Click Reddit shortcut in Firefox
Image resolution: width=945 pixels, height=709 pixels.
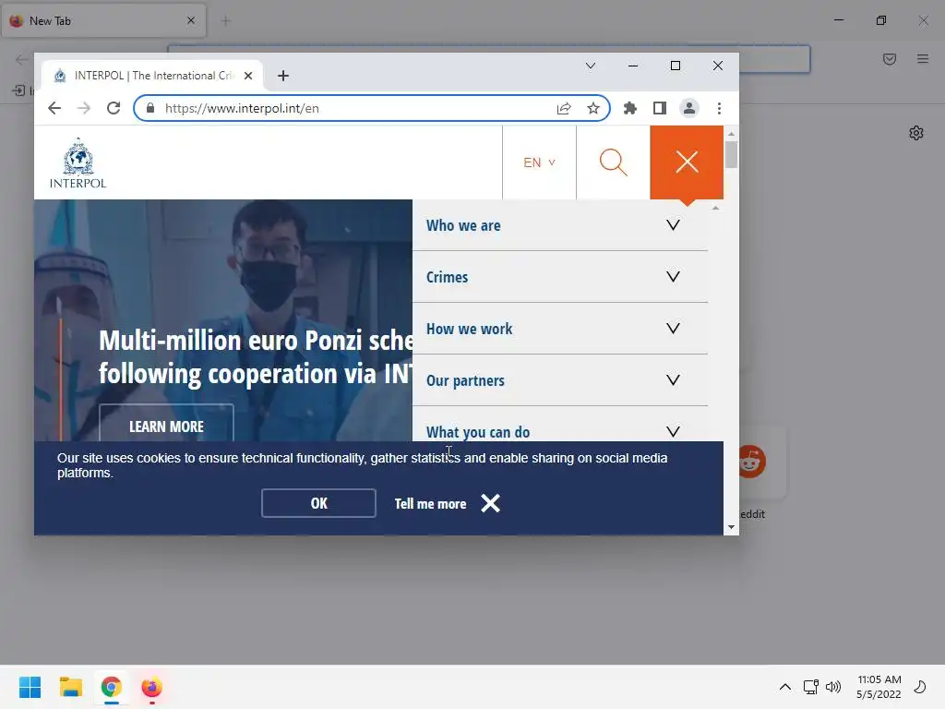751,462
